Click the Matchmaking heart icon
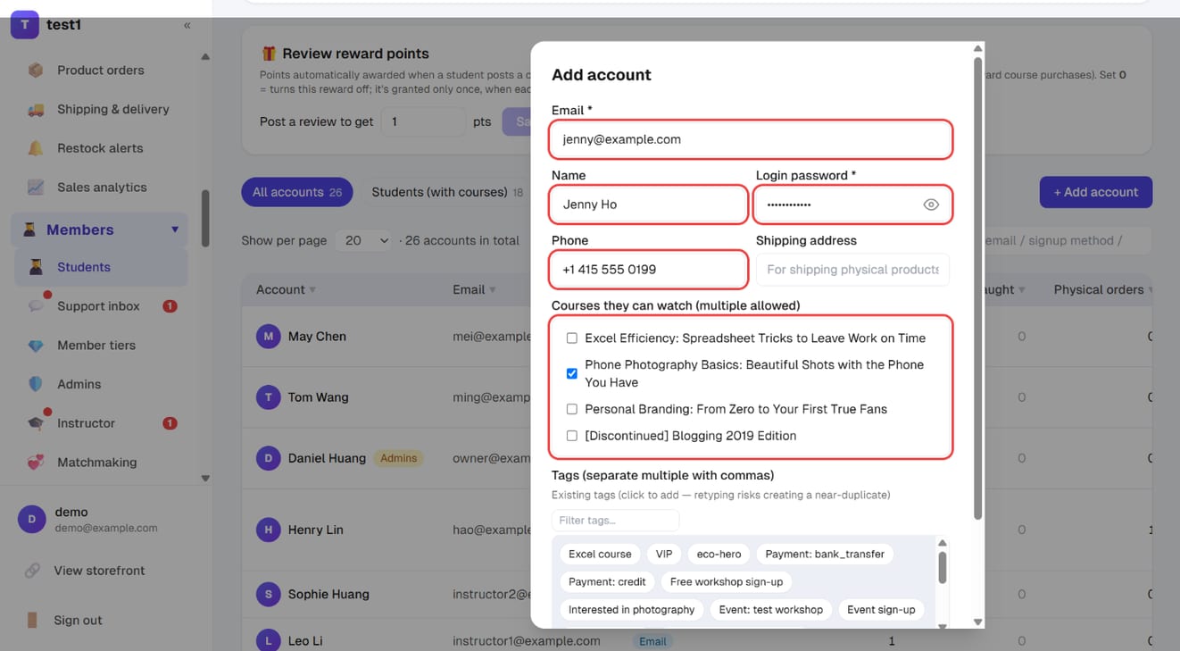The width and height of the screenshot is (1180, 651). click(36, 463)
